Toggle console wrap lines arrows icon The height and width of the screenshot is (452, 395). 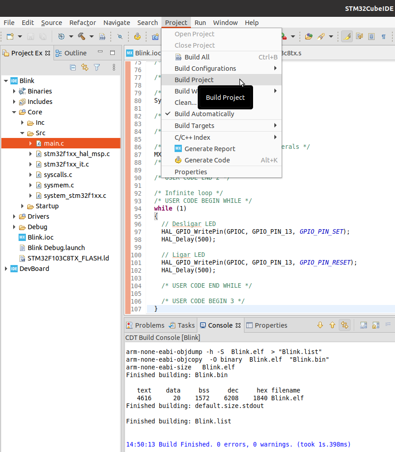(345, 325)
